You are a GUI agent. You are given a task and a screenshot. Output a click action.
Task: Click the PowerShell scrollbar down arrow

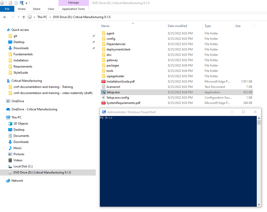tap(259, 204)
